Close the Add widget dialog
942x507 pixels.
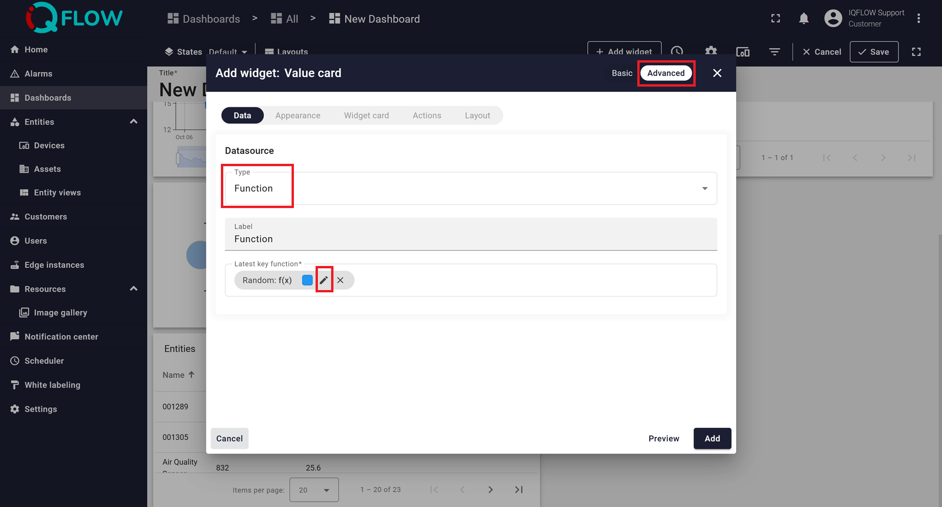717,73
